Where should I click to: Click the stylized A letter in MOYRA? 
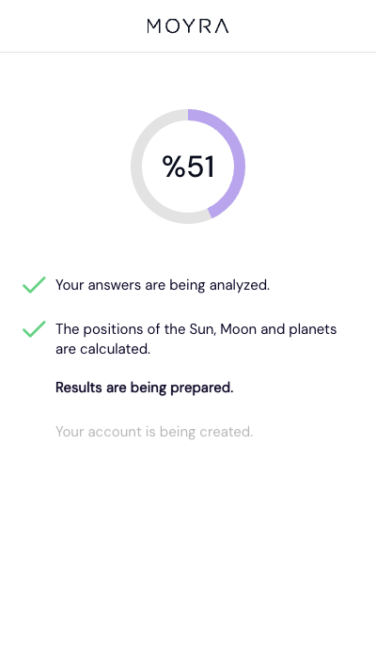(220, 26)
